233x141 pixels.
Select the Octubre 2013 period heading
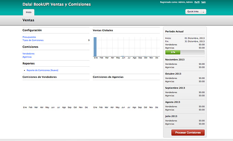coord(173,74)
